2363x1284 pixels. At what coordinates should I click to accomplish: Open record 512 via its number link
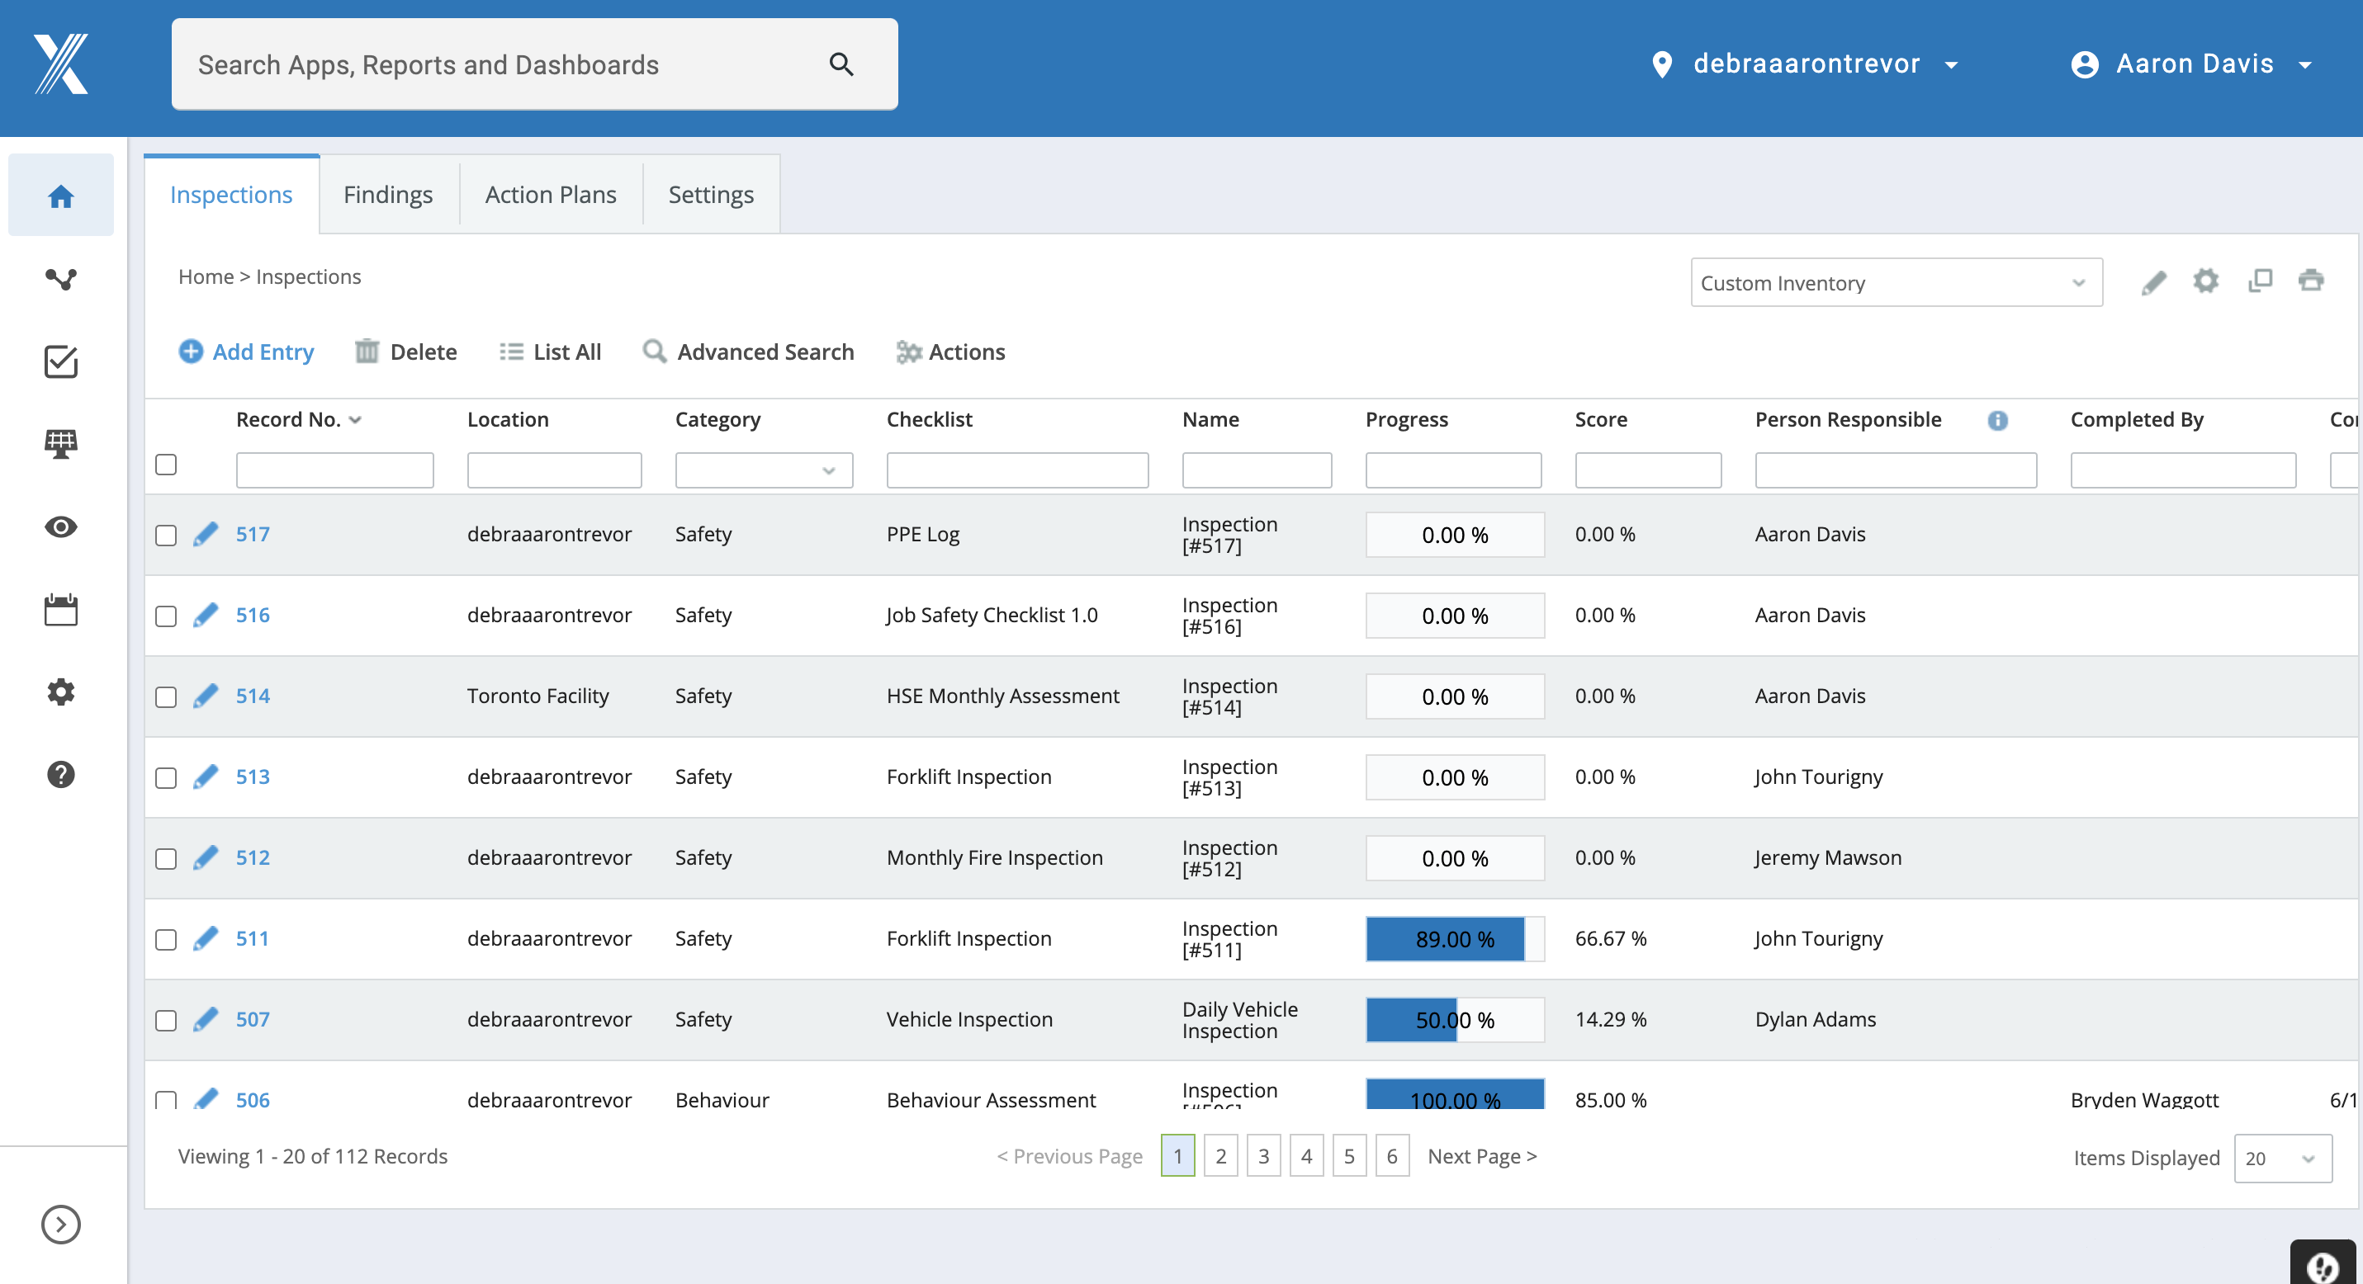point(253,858)
